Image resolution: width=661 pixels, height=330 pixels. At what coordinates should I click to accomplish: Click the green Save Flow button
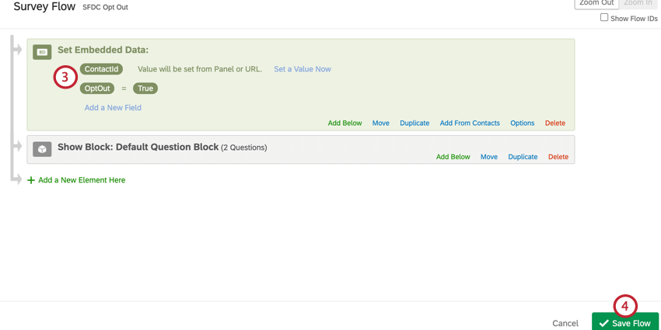click(x=624, y=322)
